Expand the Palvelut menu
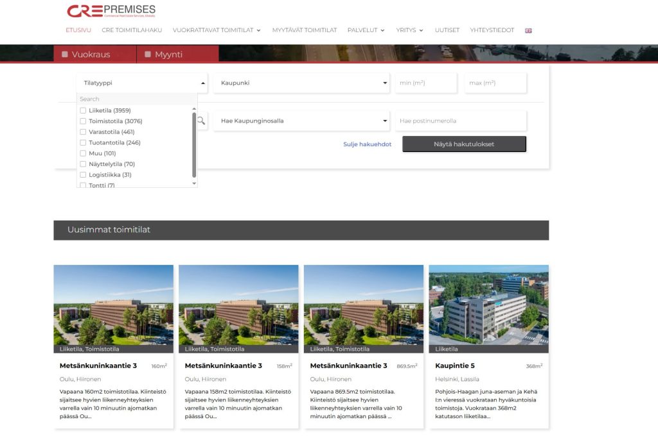658x438 pixels. [x=366, y=30]
